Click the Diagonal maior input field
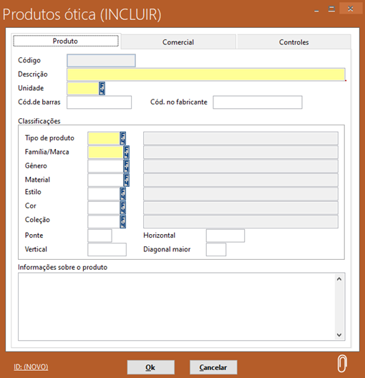 [216, 250]
